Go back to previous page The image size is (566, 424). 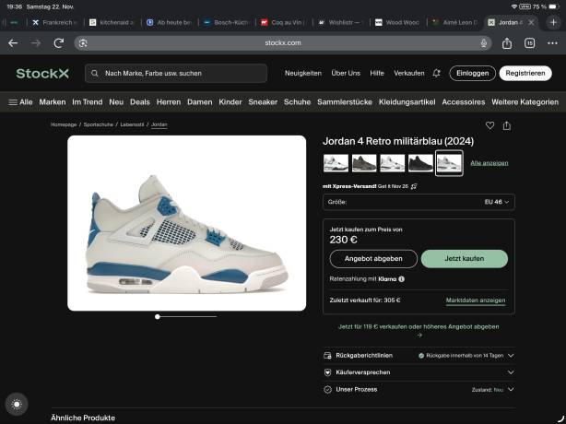click(13, 42)
